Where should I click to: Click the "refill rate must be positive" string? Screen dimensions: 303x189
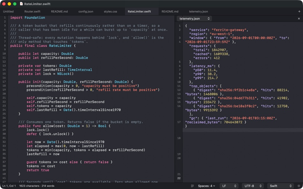[x=127, y=90]
